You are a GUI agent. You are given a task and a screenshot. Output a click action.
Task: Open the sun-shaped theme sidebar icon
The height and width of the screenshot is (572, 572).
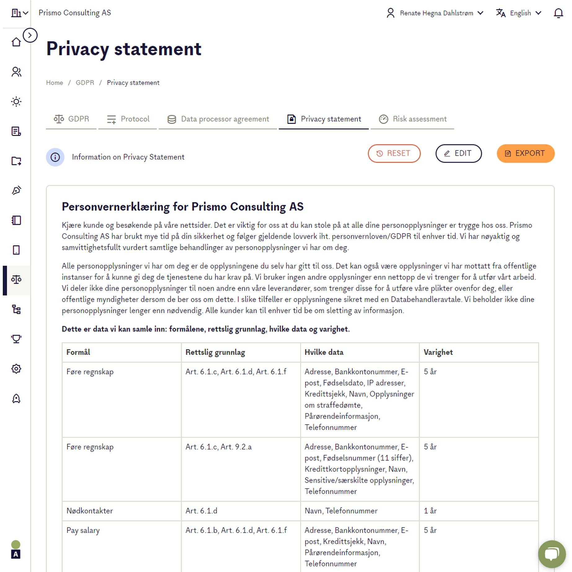point(16,101)
